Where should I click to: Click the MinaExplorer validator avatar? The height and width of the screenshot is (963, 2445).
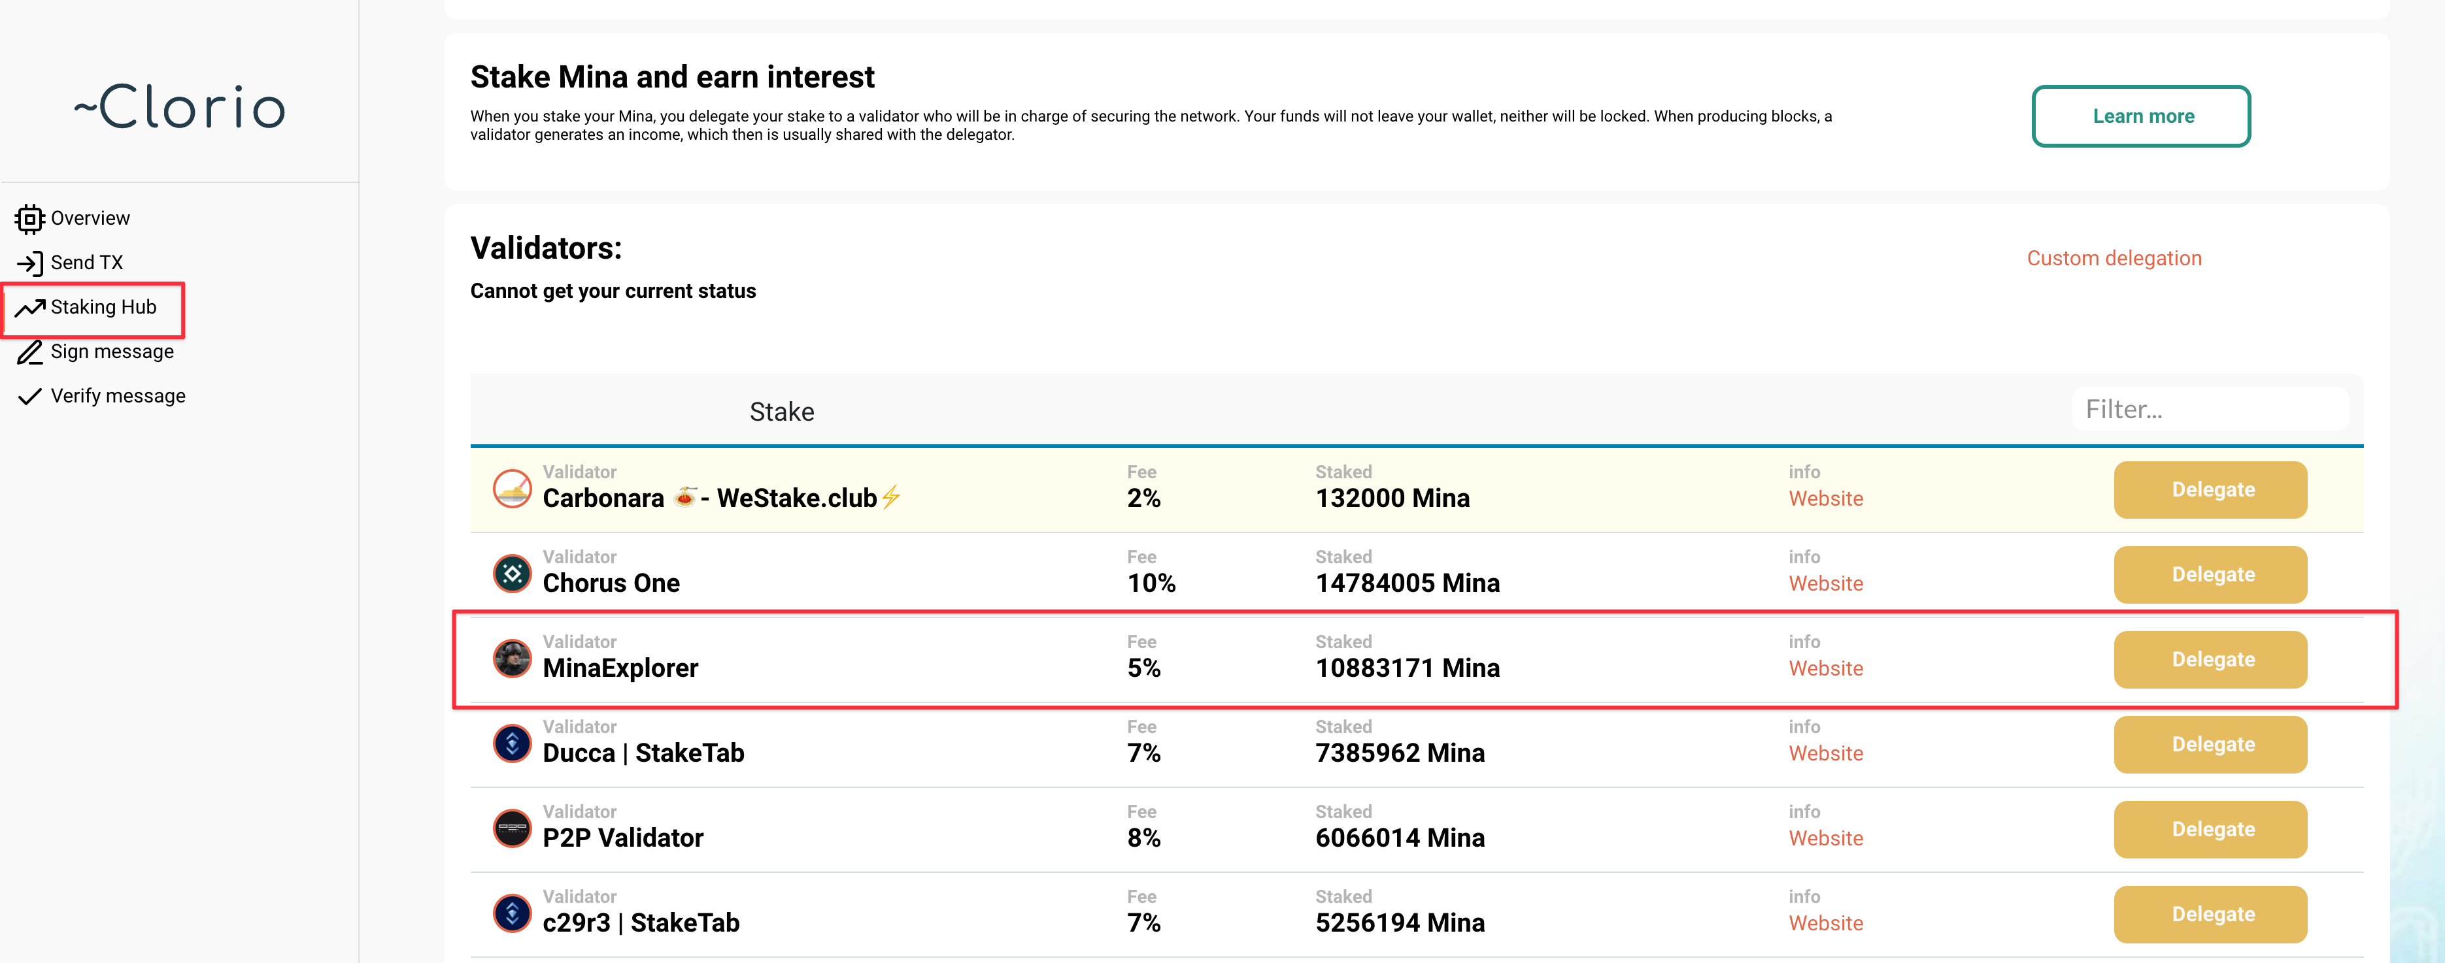coord(513,659)
